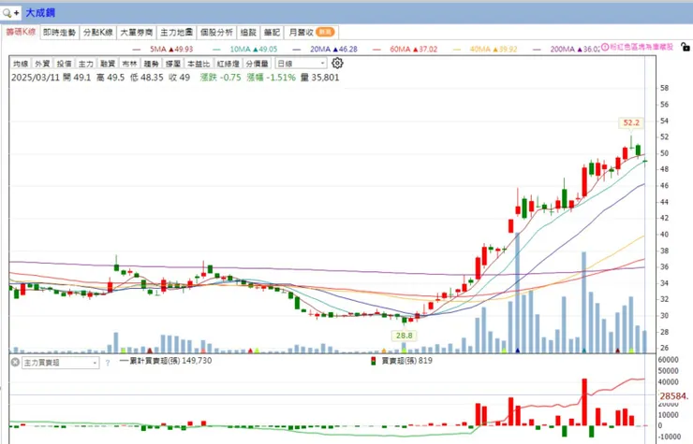This screenshot has width=693, height=444.
Task: Open the 組設 tab
Action: pos(248,32)
